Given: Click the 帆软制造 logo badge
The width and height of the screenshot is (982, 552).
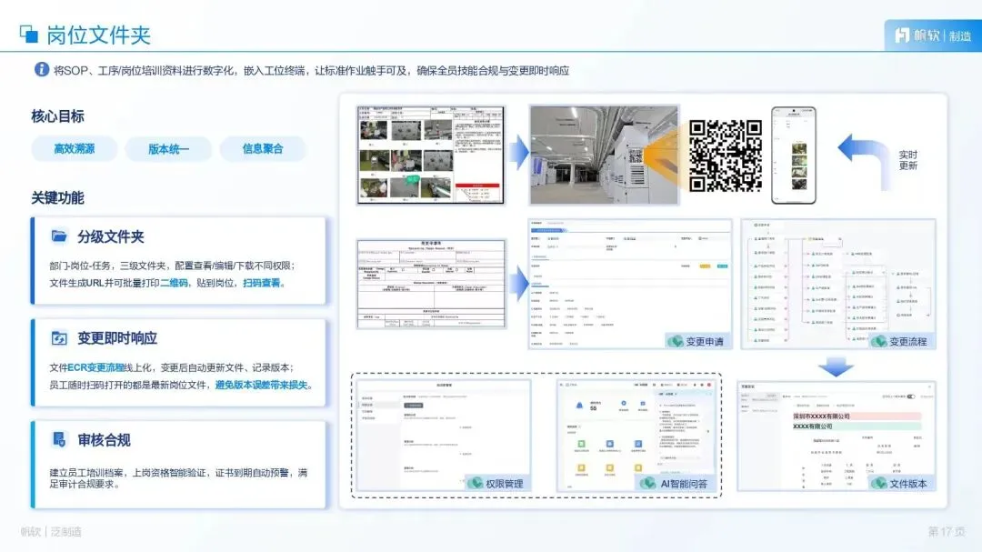Looking at the screenshot, I should coord(933,35).
